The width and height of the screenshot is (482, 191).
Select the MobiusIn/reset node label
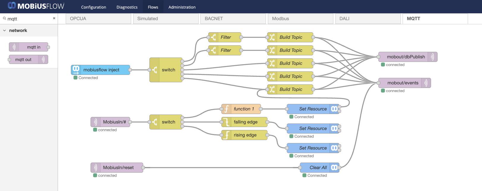pos(118,168)
